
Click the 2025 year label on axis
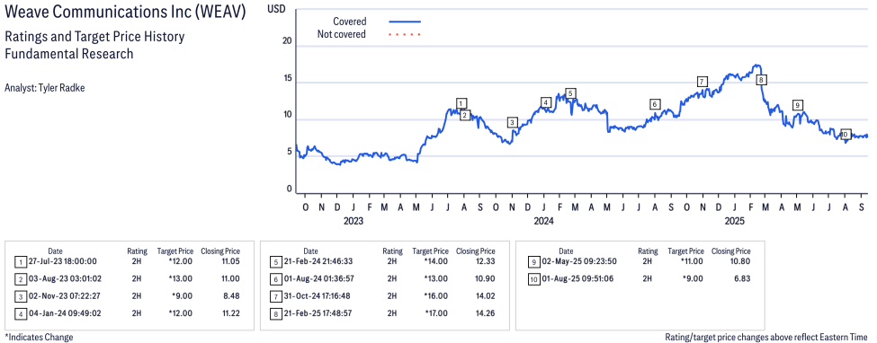735,221
